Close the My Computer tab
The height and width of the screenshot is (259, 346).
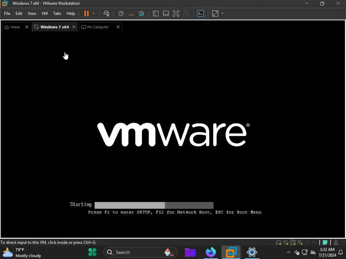point(118,27)
